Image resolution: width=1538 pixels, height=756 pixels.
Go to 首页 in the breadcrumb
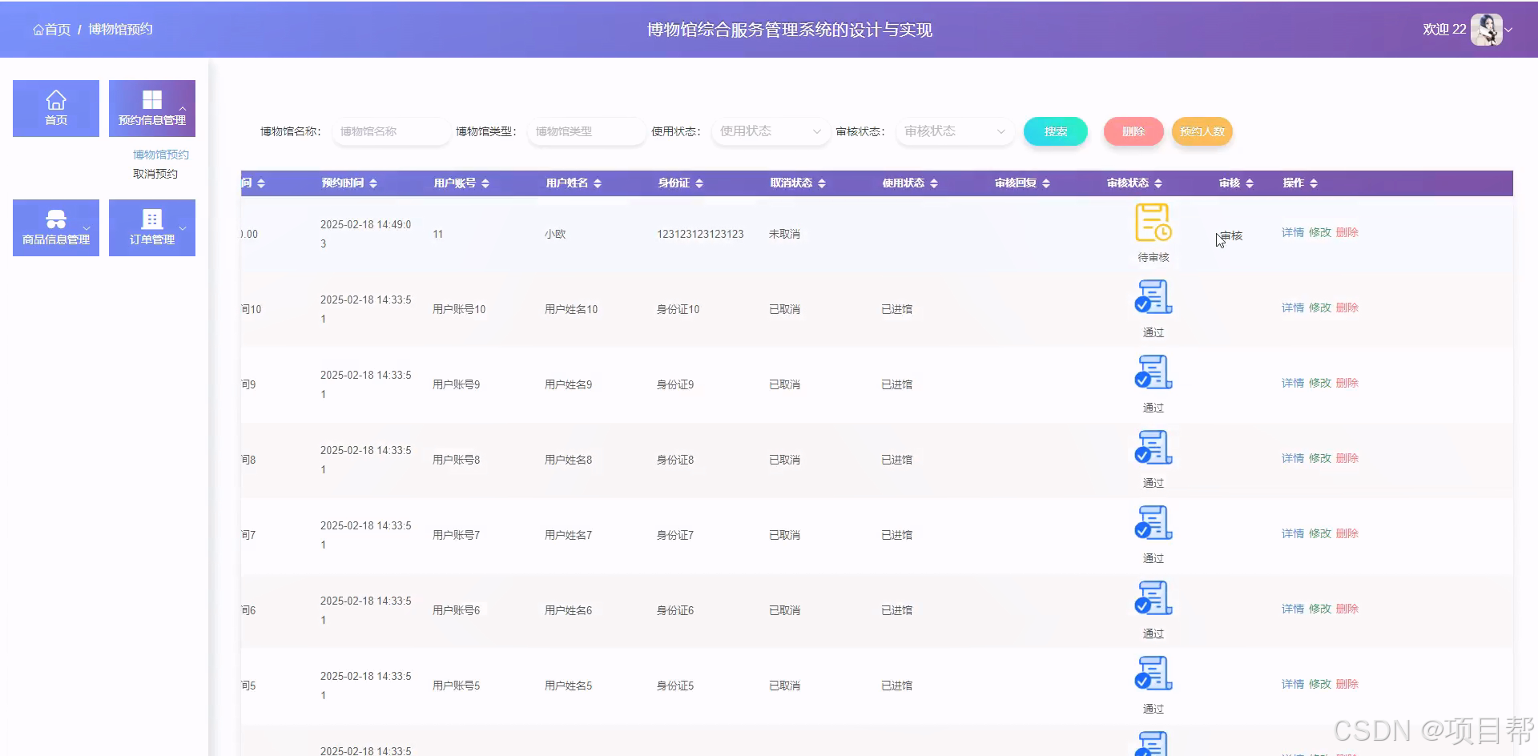click(58, 30)
